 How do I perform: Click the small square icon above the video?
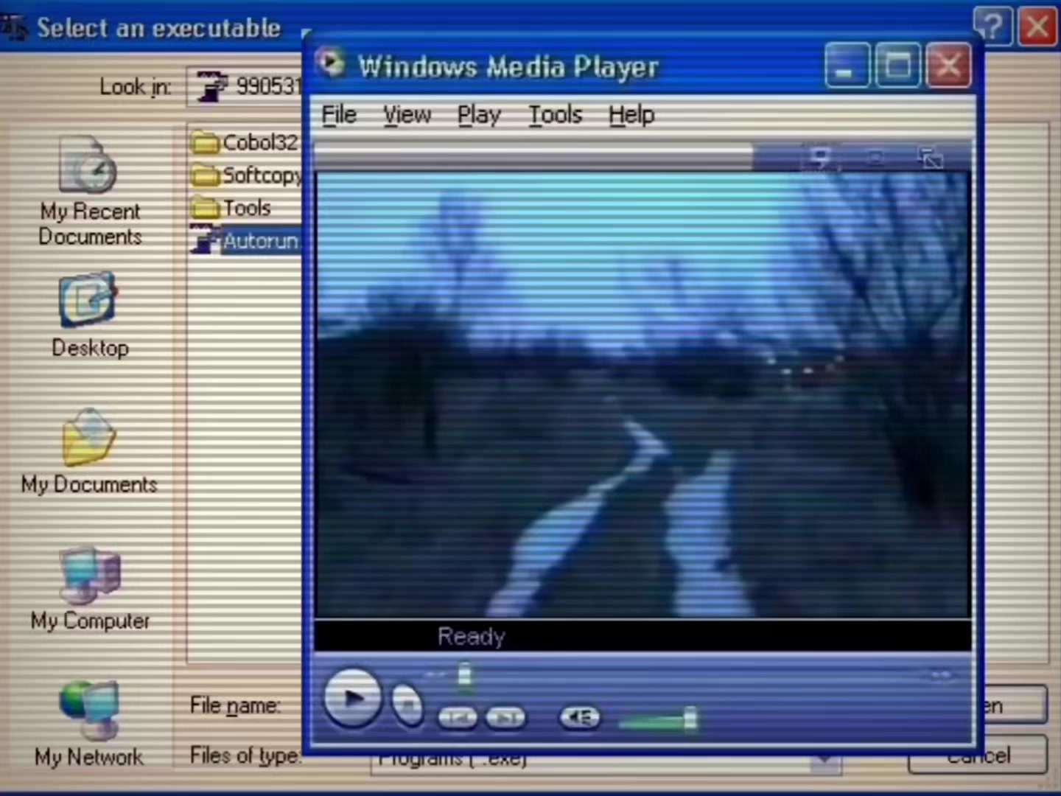coord(875,157)
